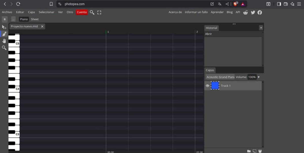Switch to Piano view
Image resolution: width=304 pixels, height=153 pixels.
point(24,19)
